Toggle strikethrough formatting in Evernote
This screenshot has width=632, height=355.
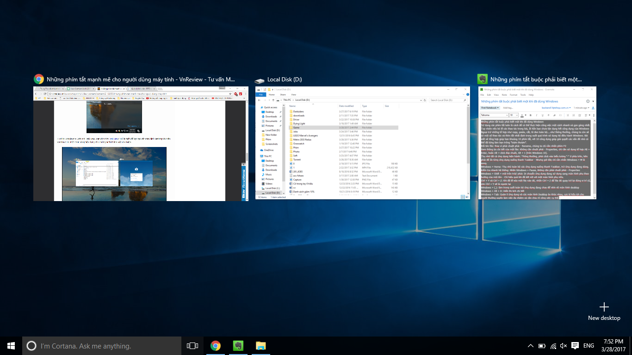click(548, 115)
